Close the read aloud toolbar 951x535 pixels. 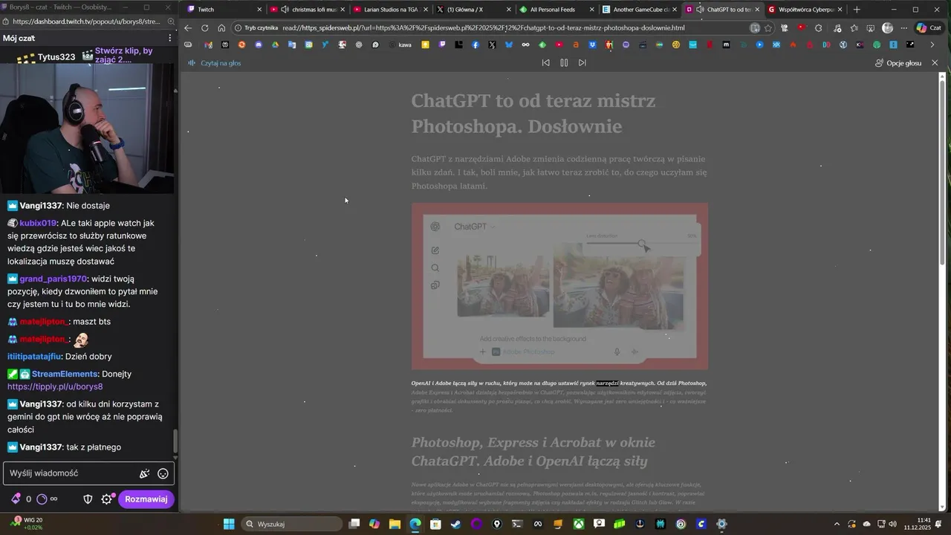935,63
